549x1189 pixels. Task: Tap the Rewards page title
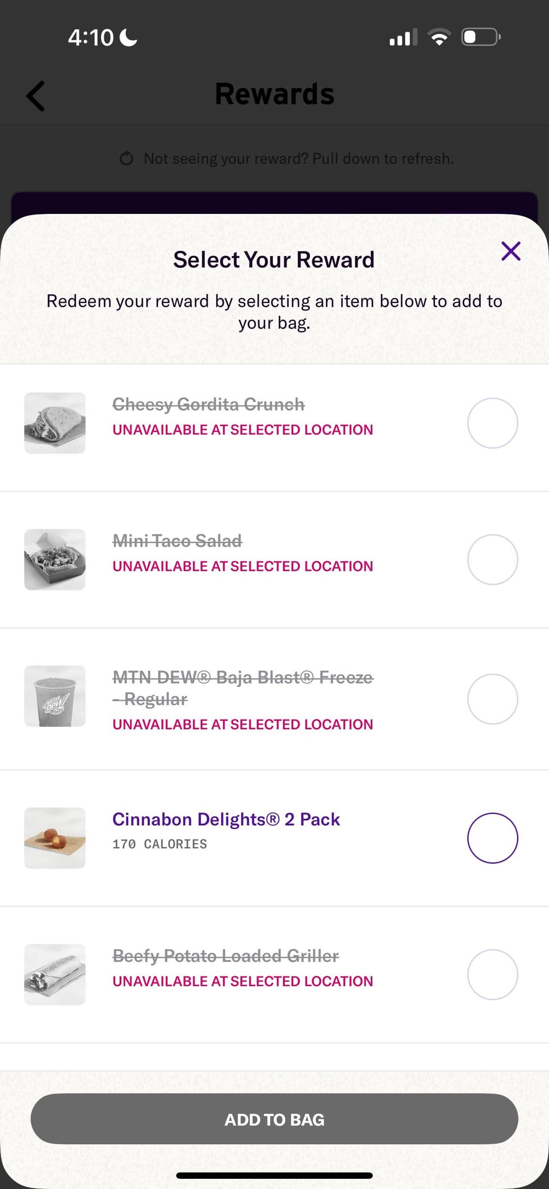pos(274,95)
